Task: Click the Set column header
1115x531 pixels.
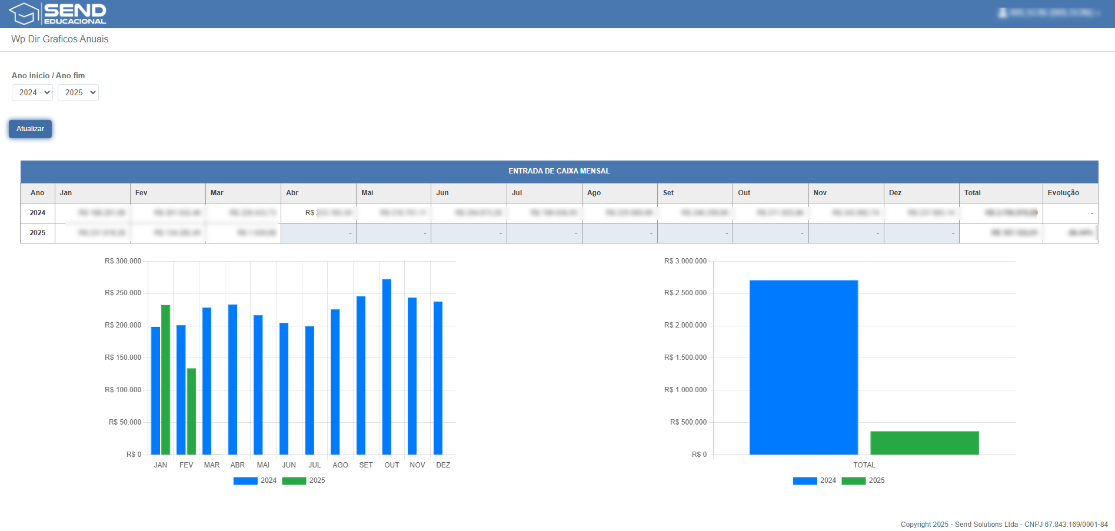Action: click(695, 193)
